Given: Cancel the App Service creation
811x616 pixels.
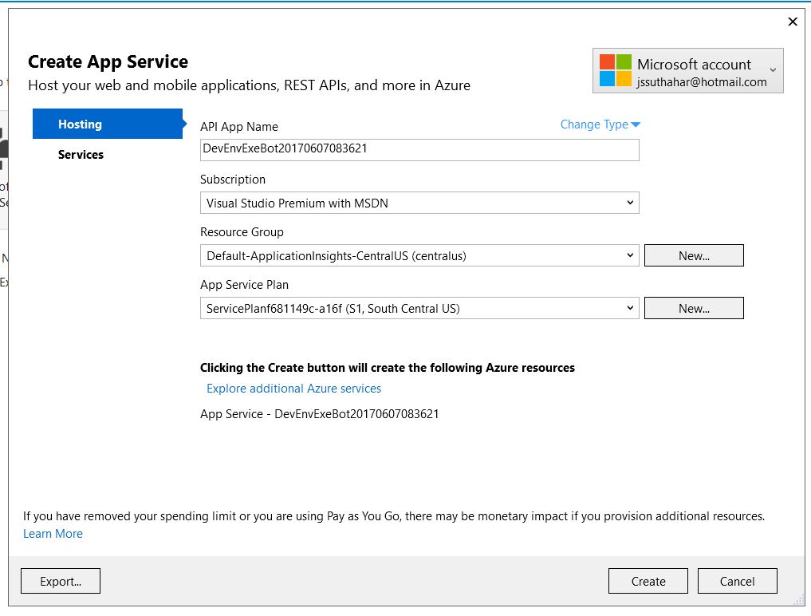Looking at the screenshot, I should point(737,582).
